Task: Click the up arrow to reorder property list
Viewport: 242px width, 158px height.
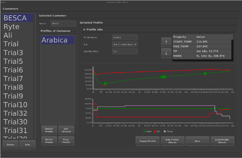Action: click(x=166, y=42)
